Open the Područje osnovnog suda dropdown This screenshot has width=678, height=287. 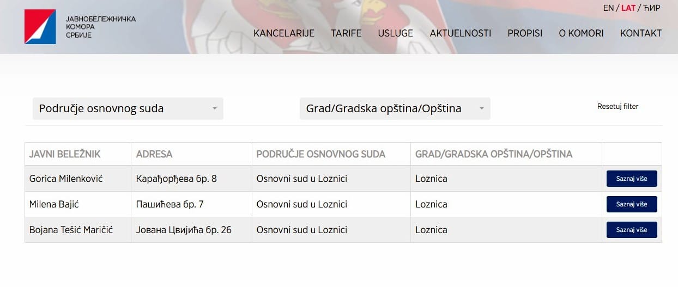[128, 108]
